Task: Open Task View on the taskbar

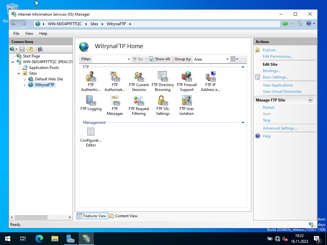Action: coord(23,239)
